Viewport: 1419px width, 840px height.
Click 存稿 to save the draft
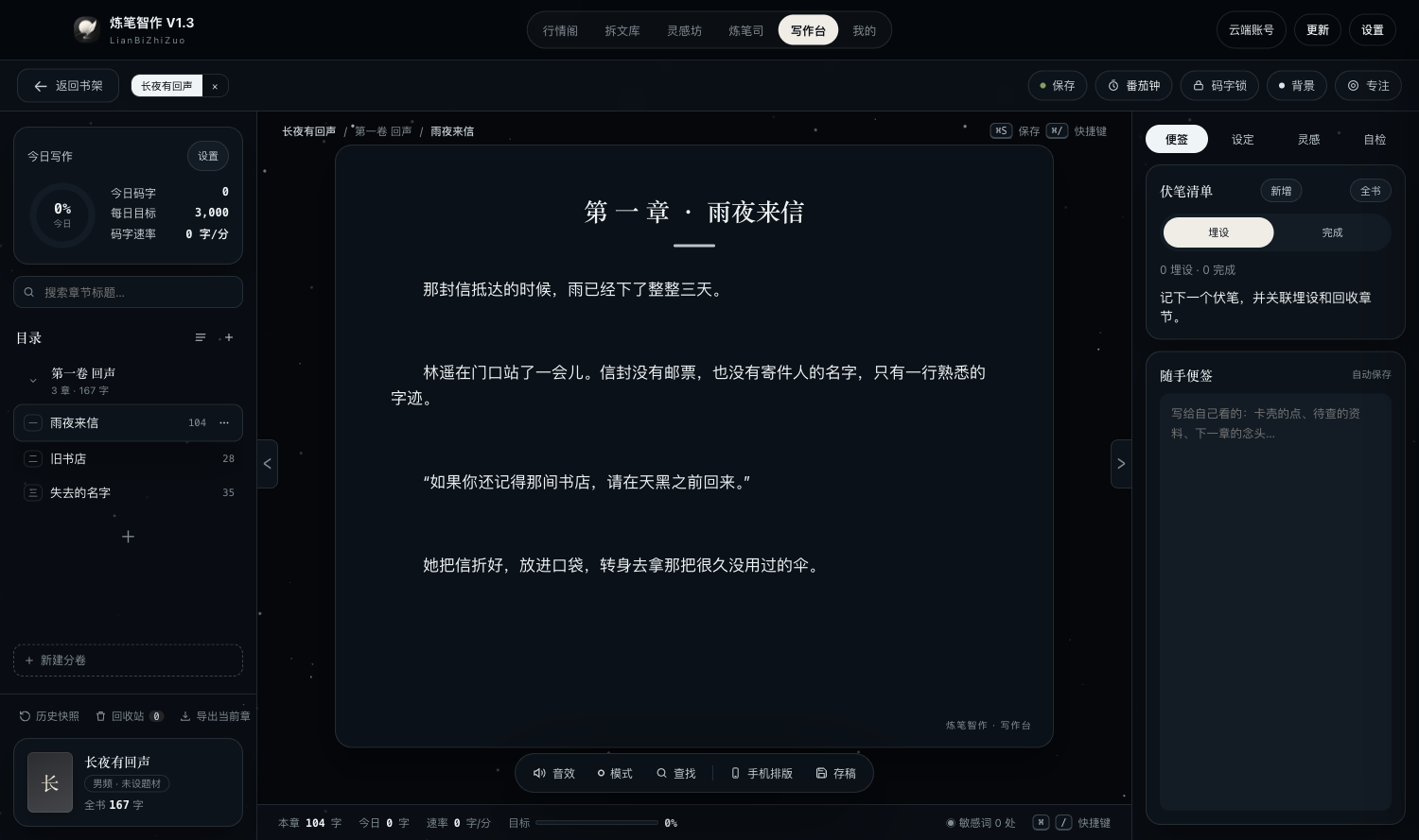point(835,773)
